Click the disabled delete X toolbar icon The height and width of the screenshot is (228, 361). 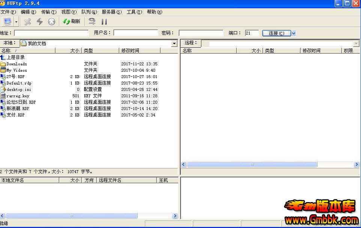click(27, 21)
